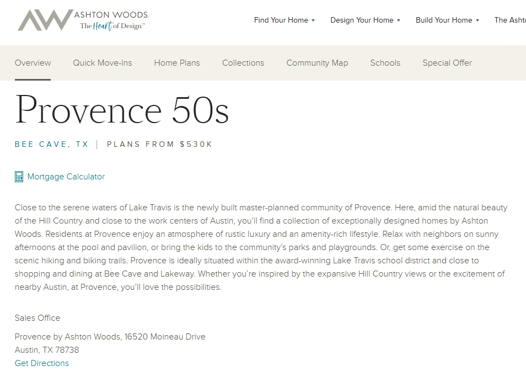The height and width of the screenshot is (371, 526).
Task: Open the Special Offer tab
Action: click(x=447, y=63)
